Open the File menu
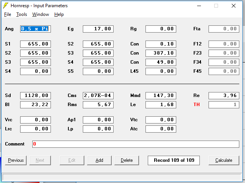 (x=8, y=14)
